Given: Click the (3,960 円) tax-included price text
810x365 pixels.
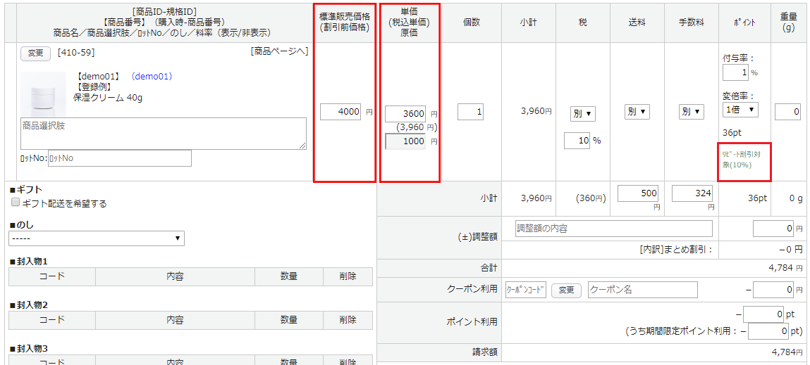Looking at the screenshot, I should pos(417,127).
